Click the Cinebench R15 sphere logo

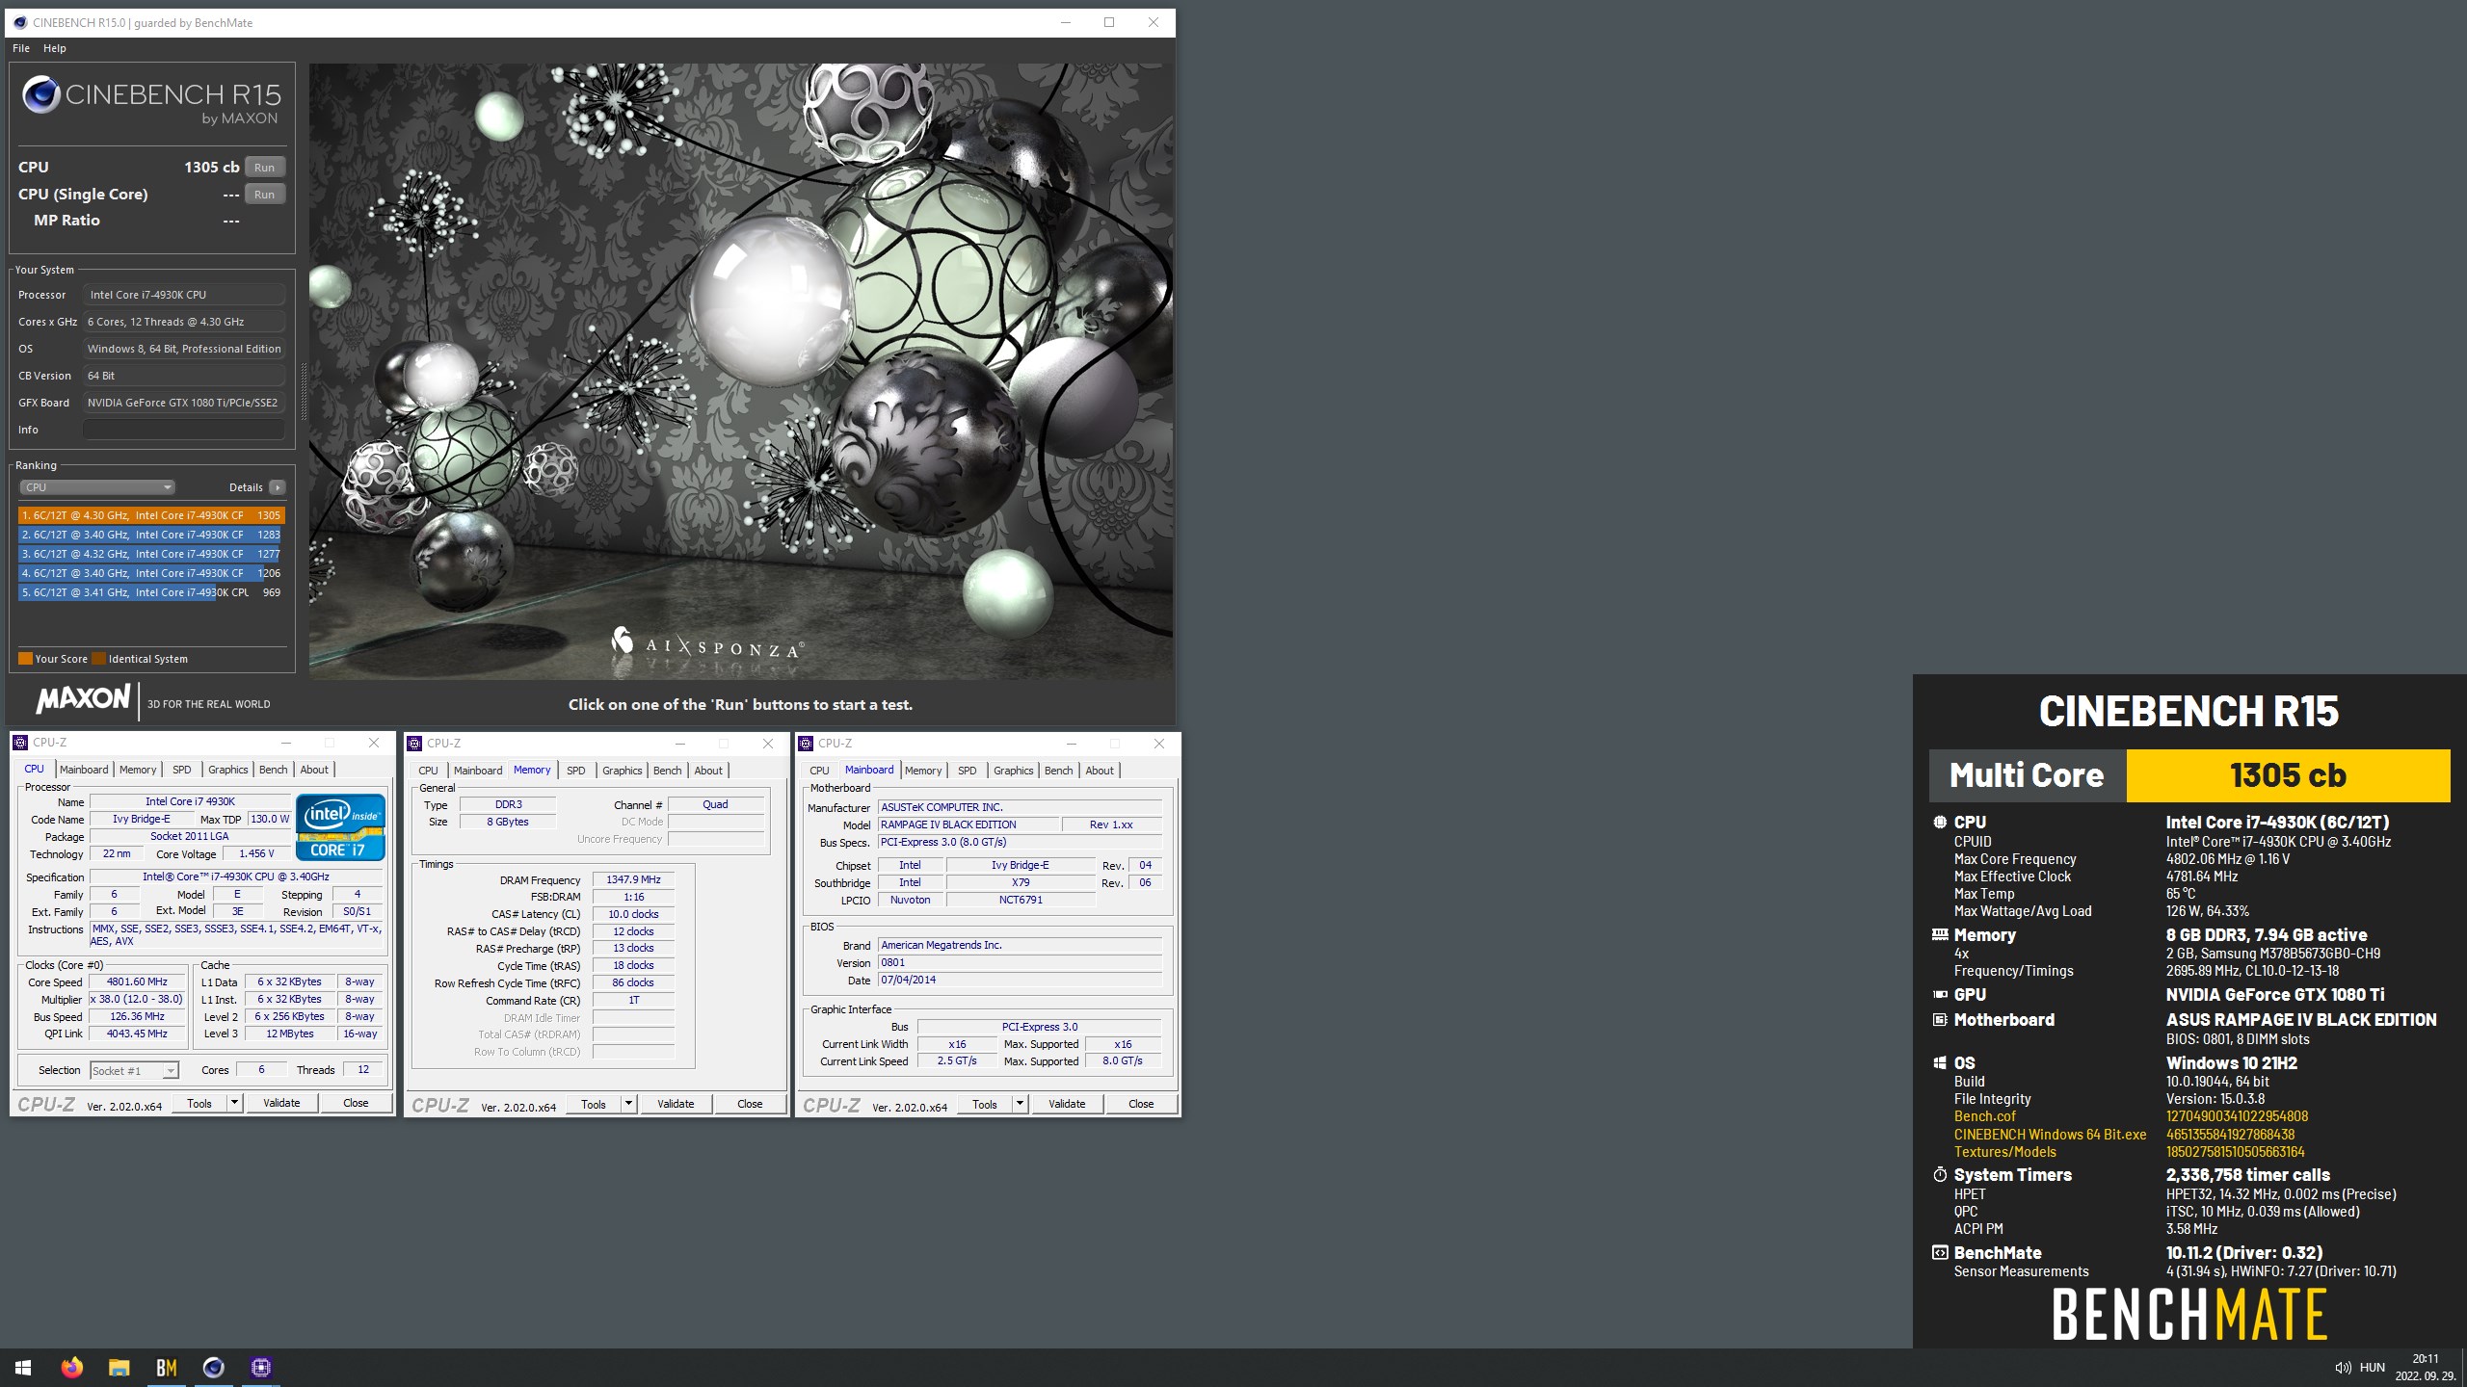click(40, 94)
